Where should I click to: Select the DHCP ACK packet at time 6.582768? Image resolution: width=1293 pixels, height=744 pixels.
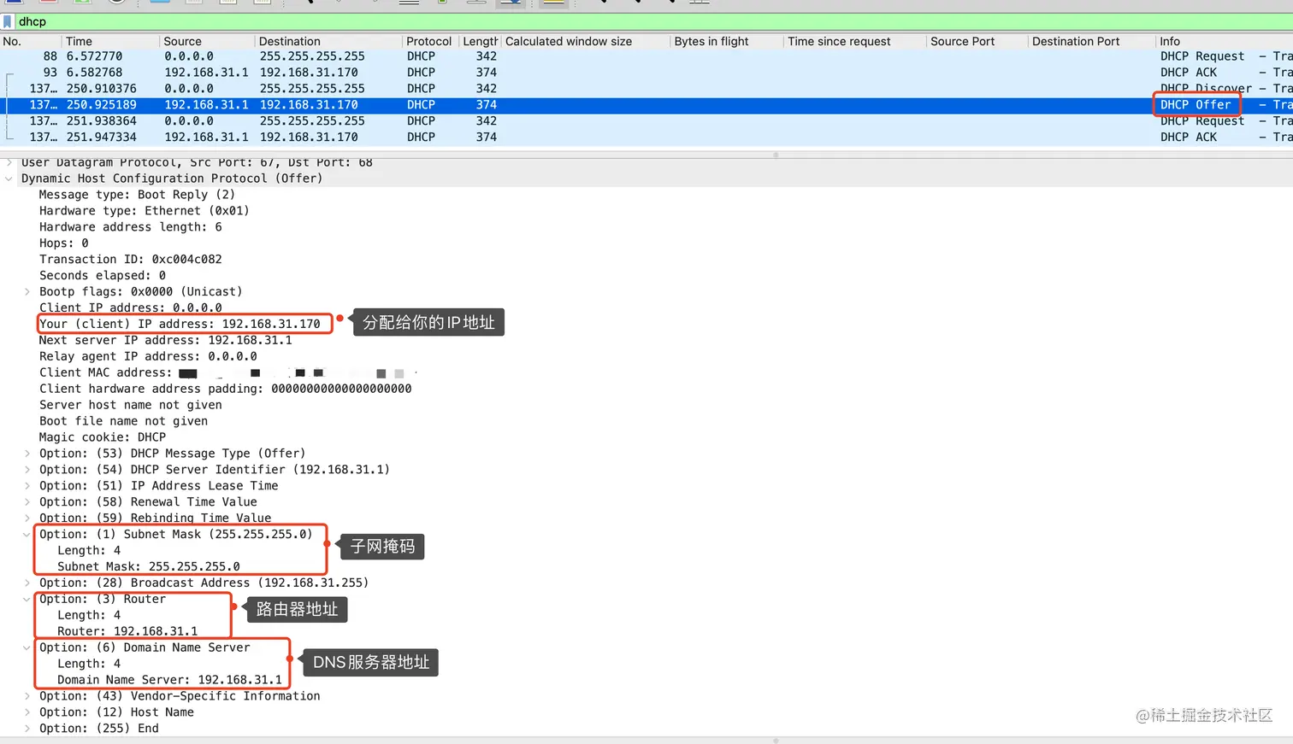pyautogui.click(x=646, y=73)
